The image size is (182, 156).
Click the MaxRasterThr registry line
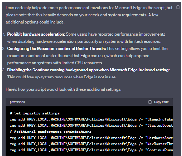(91, 144)
